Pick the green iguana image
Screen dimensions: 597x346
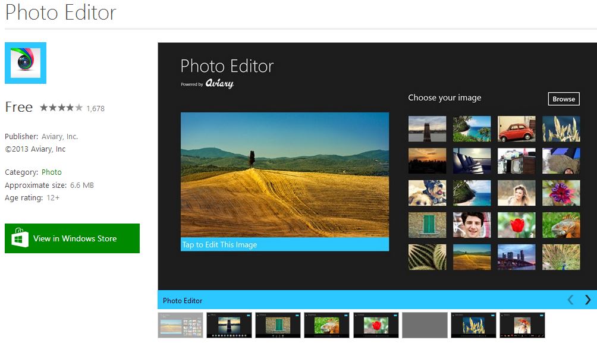click(561, 225)
